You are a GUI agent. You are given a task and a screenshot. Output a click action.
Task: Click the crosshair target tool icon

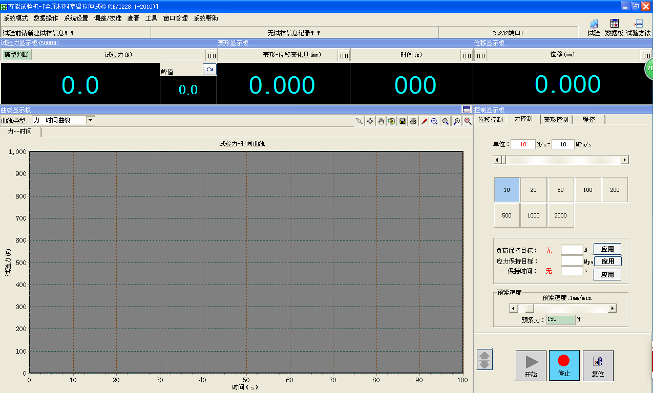click(x=370, y=121)
